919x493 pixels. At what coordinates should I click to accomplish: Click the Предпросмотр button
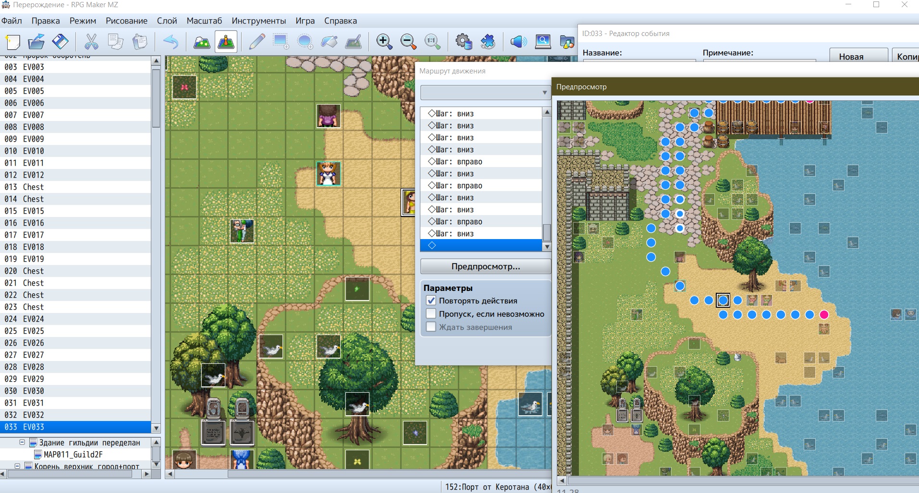pos(485,266)
